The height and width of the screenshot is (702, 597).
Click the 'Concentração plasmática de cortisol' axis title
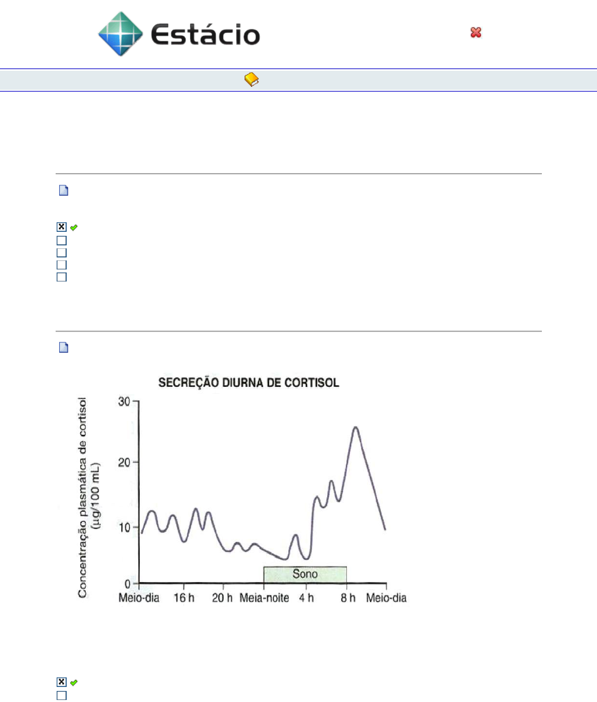coord(83,497)
